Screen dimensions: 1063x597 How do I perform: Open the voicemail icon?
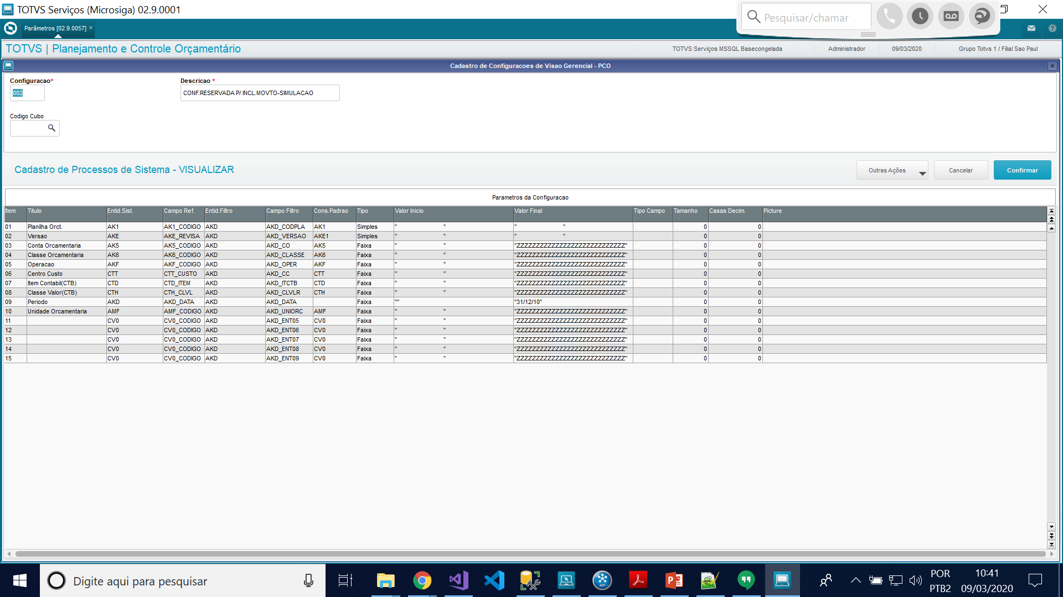coord(951,17)
